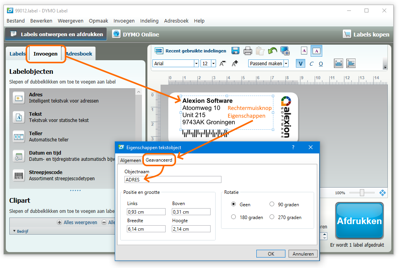Viewport: 401px width, 268px height.
Task: Select the 180 graden rotation option
Action: coord(233,217)
